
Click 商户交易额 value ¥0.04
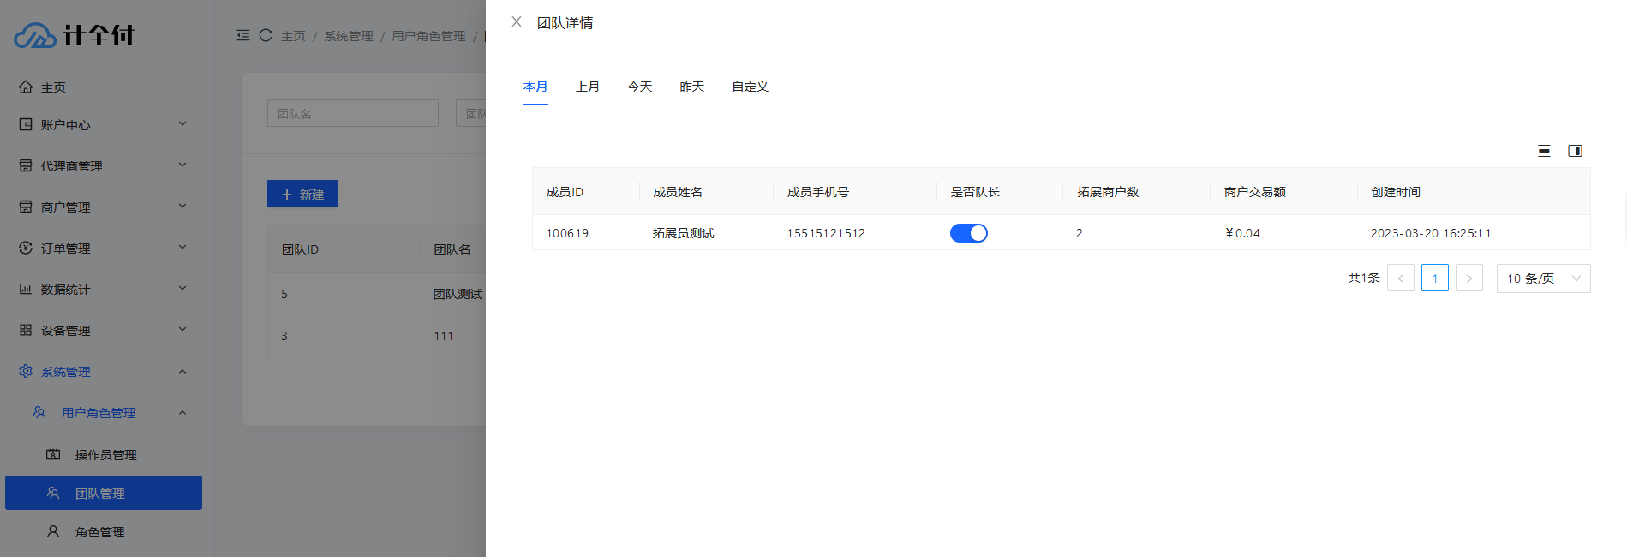point(1242,233)
